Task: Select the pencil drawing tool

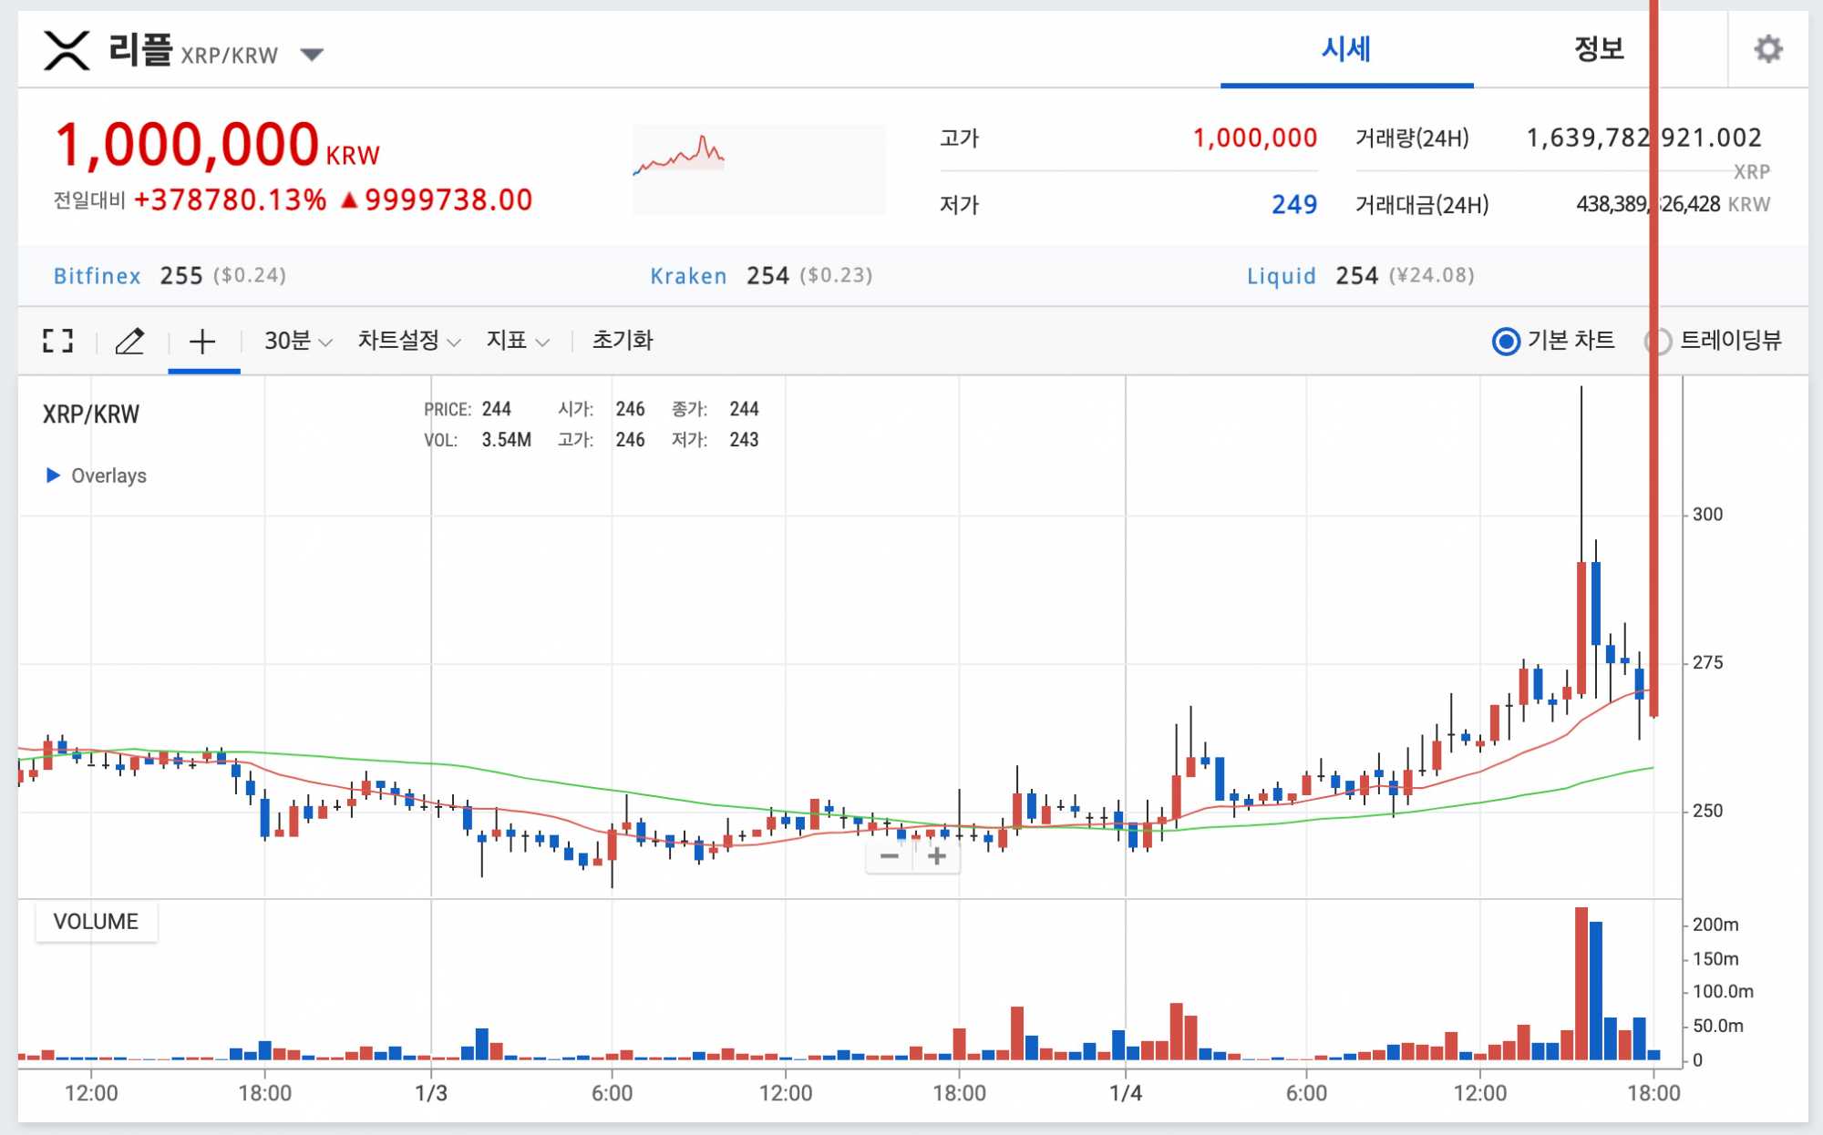Action: point(130,341)
